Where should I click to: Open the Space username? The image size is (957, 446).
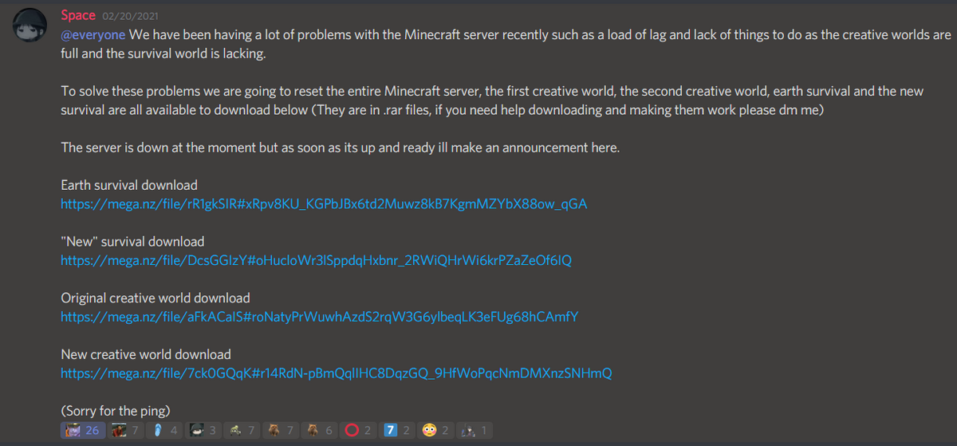pos(78,15)
